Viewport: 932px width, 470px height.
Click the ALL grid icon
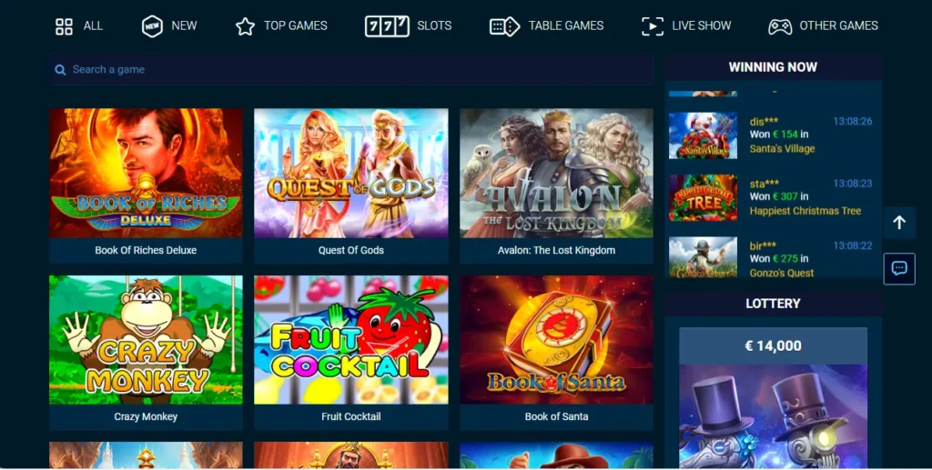click(64, 26)
